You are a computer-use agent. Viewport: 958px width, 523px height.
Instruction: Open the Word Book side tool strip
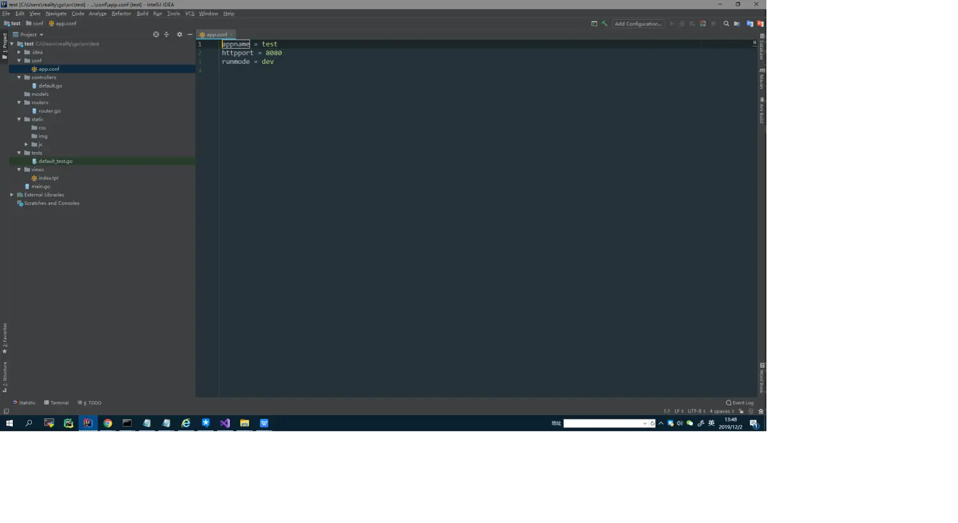(762, 378)
